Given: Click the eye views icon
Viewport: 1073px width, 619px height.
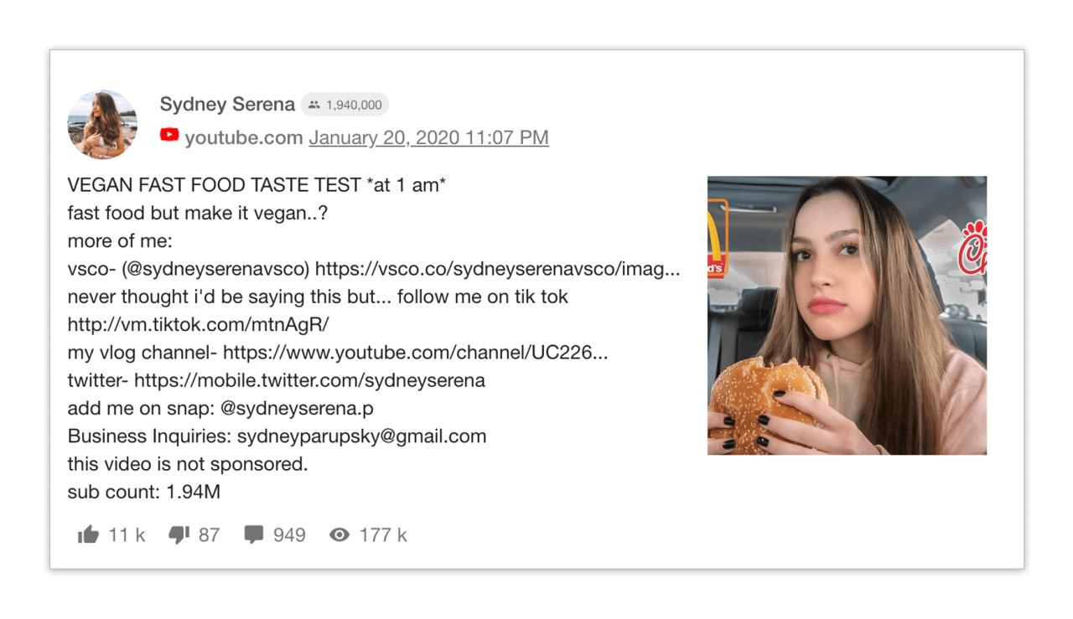Looking at the screenshot, I should [x=340, y=535].
